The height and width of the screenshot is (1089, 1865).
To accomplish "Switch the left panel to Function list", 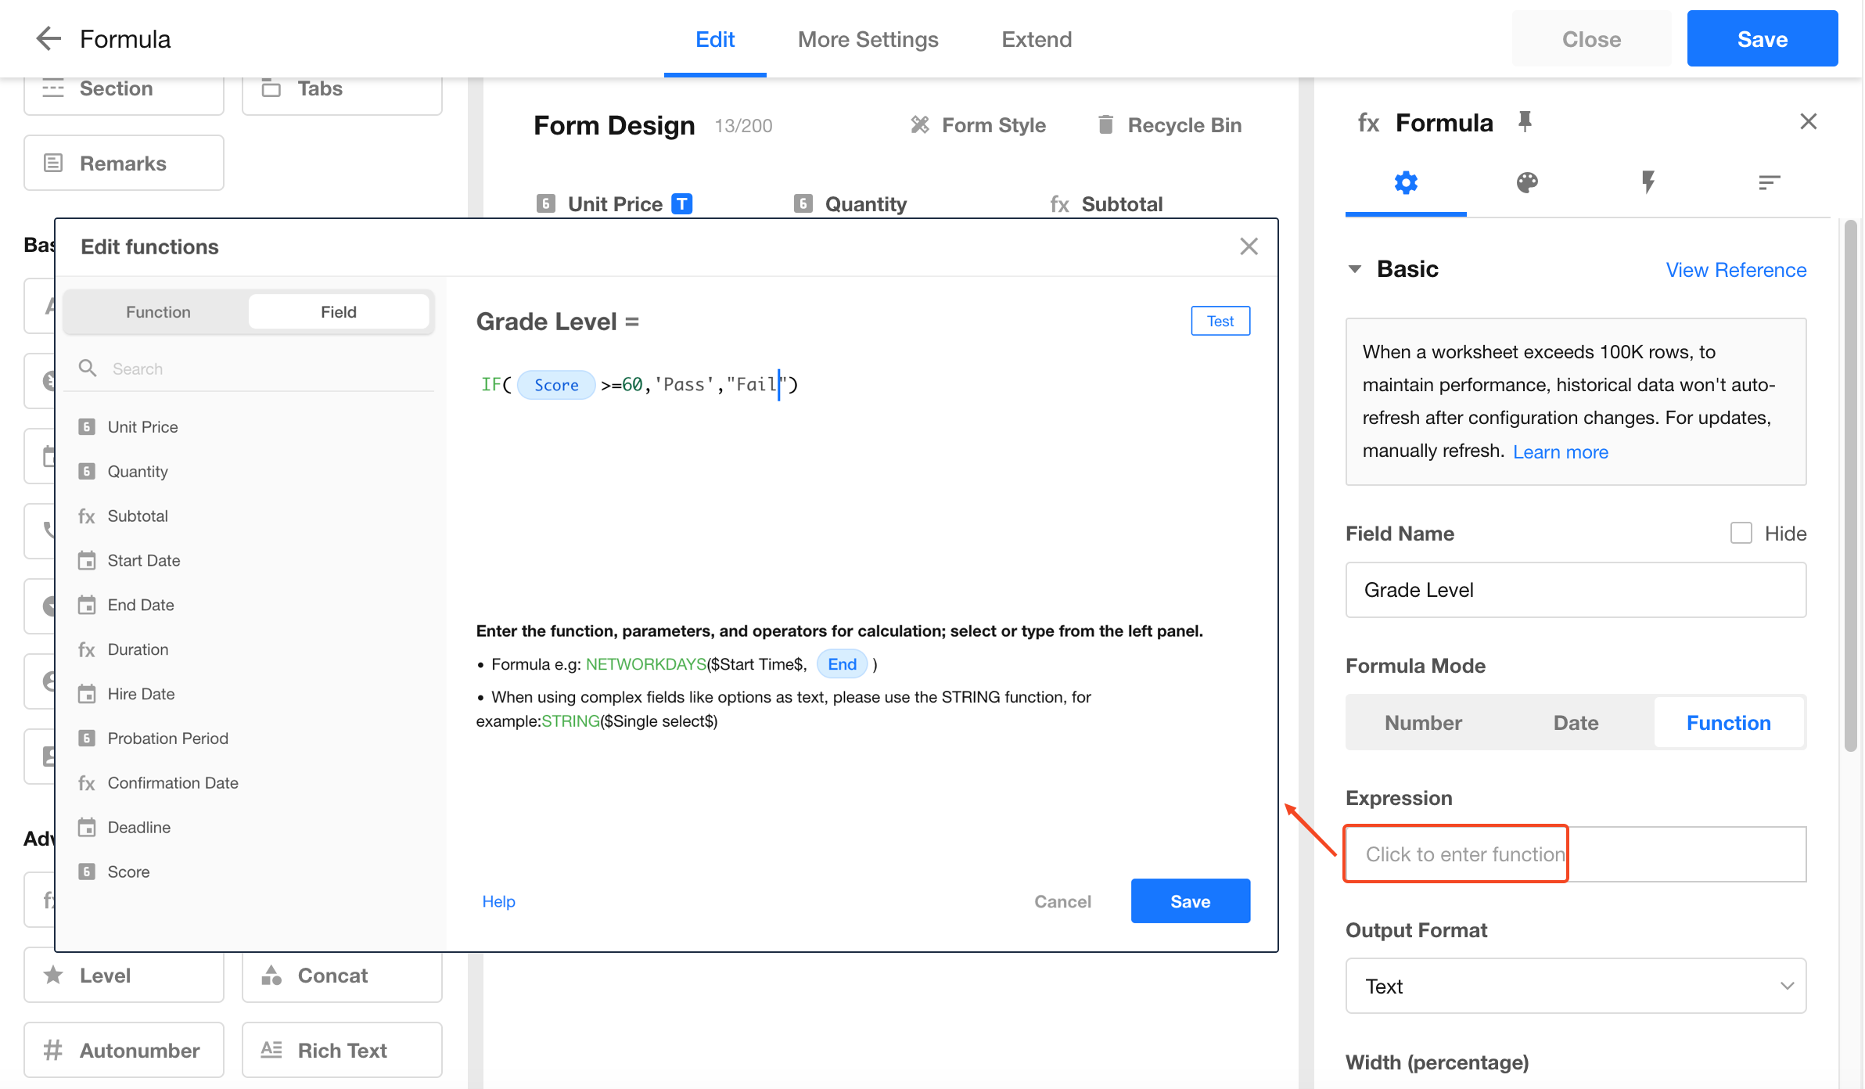I will point(158,312).
